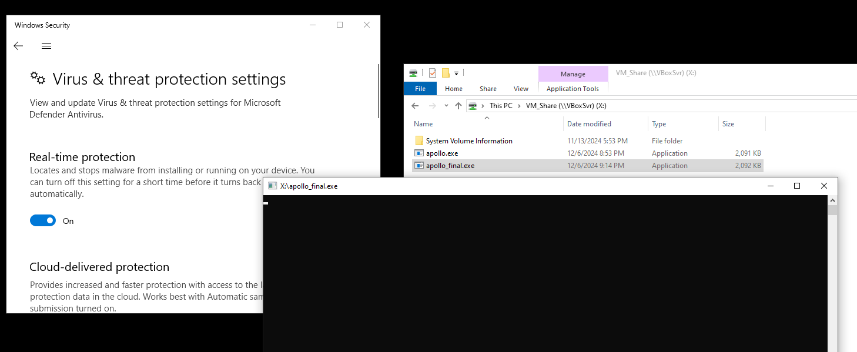Select the apollo_final.exe file name

coord(450,166)
